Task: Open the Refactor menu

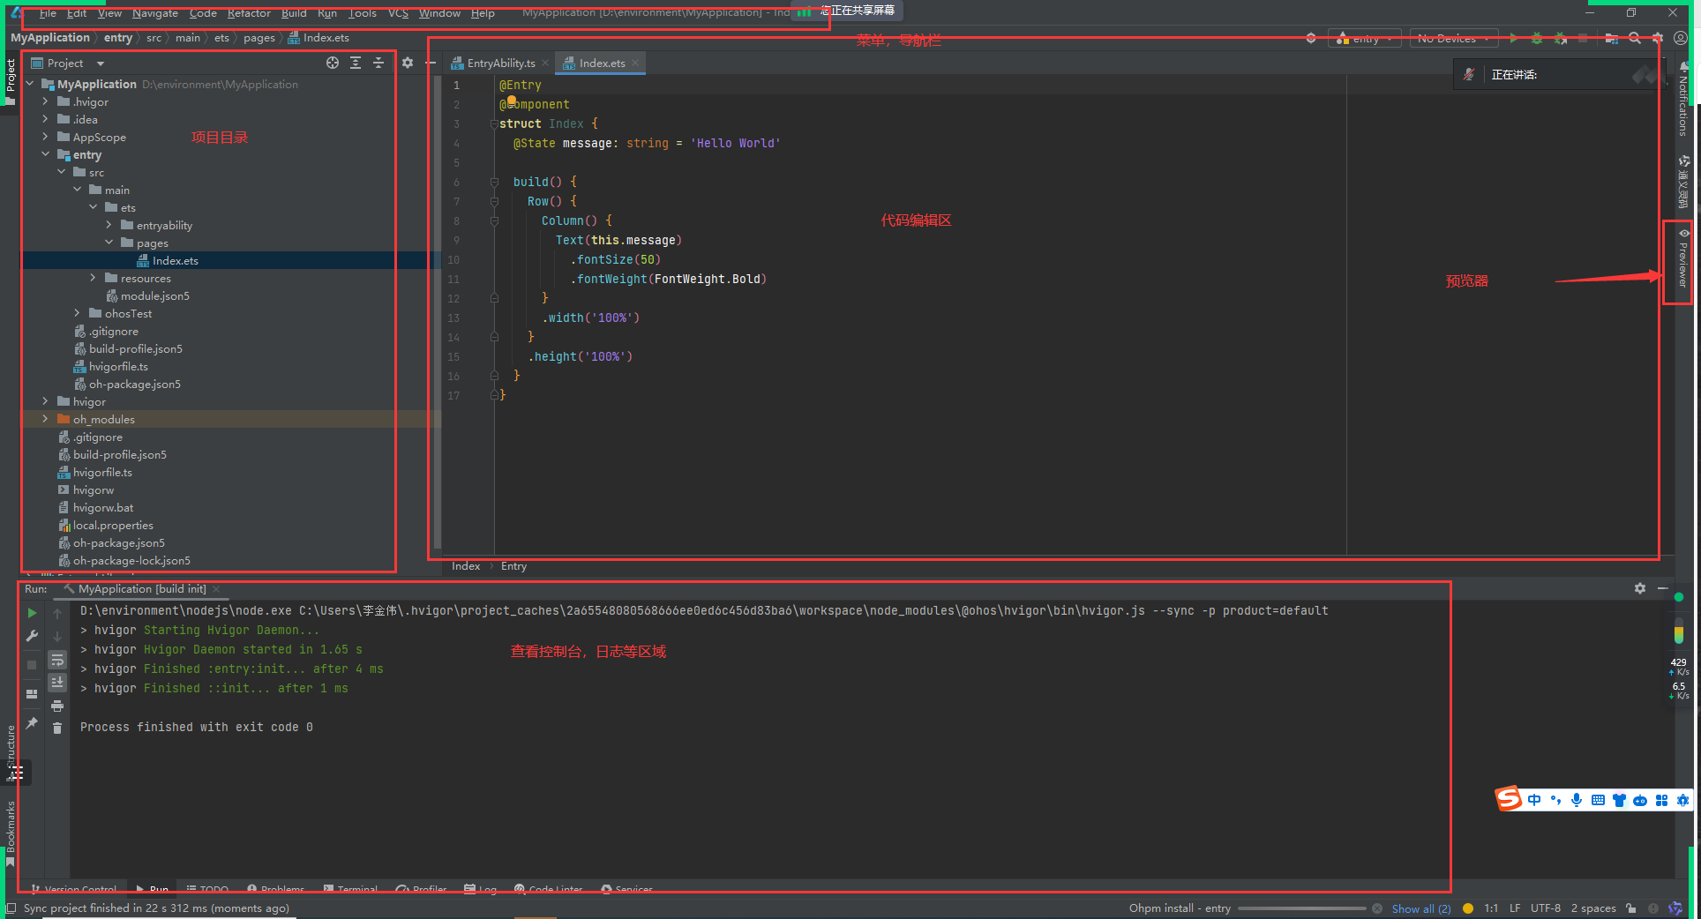Action: (x=249, y=13)
